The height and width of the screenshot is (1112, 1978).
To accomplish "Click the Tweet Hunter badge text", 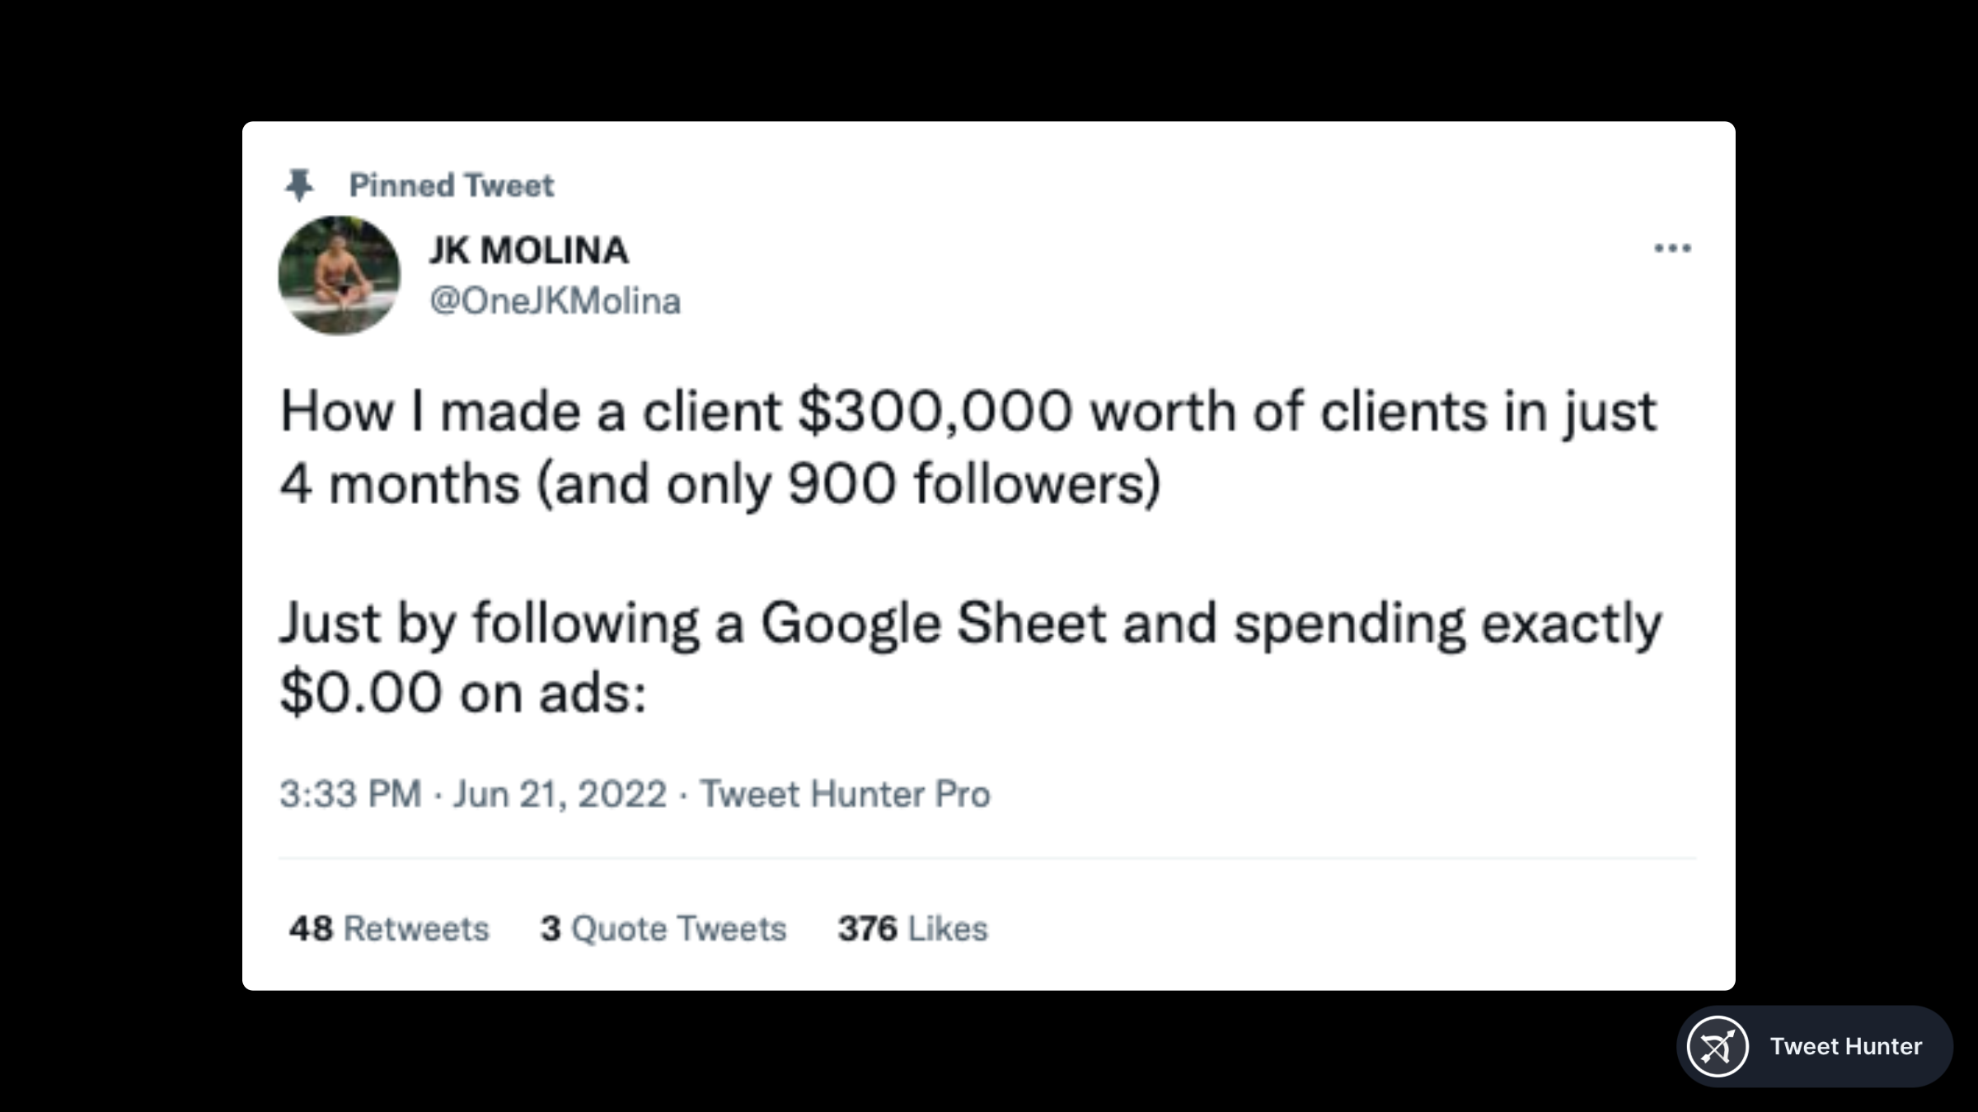I will [x=1845, y=1046].
